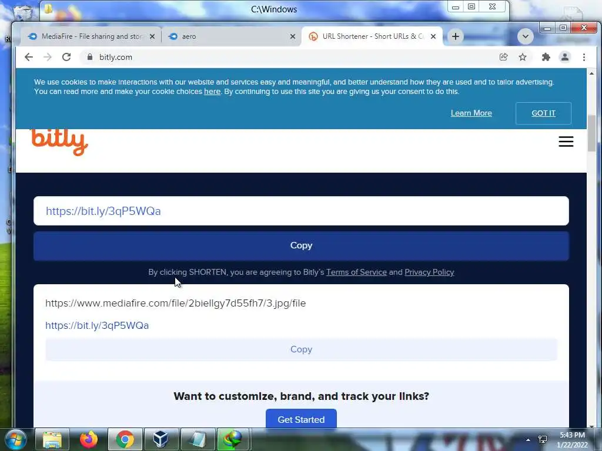View site info via lock icon
The image size is (602, 451).
click(90, 57)
